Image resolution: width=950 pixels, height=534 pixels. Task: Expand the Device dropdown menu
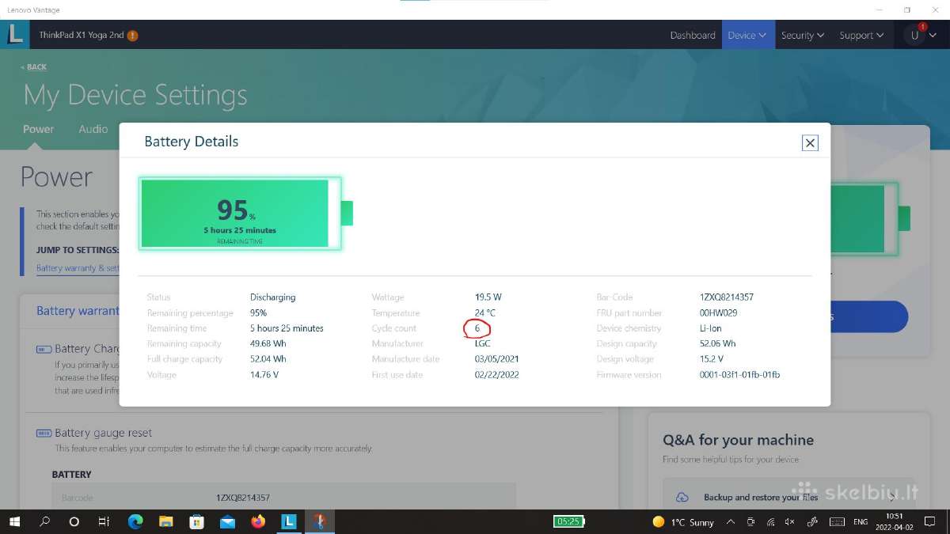click(x=747, y=35)
